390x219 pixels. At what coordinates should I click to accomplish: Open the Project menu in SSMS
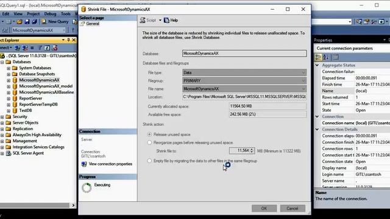tap(34, 14)
